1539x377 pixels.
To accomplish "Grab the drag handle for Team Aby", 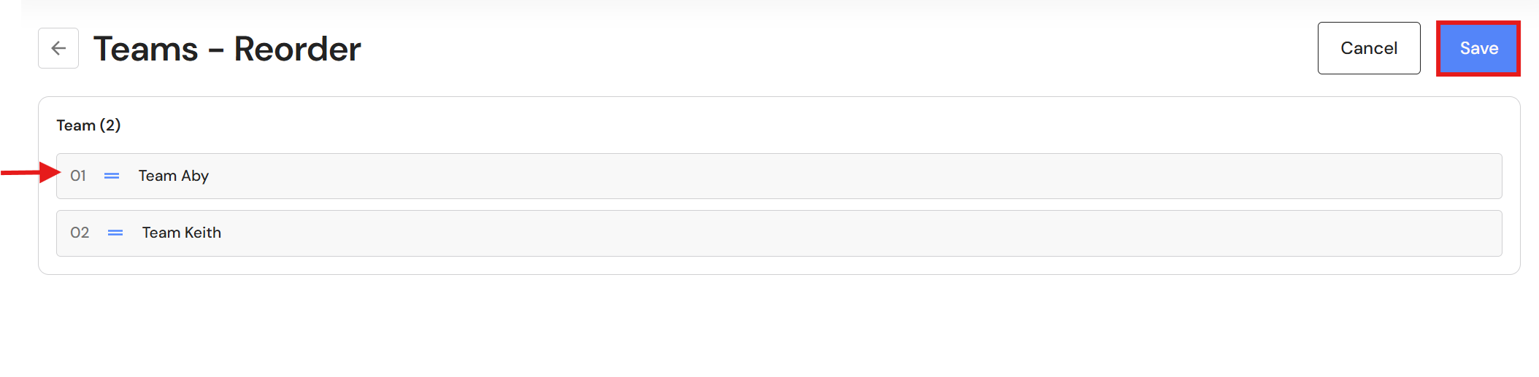I will click(x=112, y=176).
